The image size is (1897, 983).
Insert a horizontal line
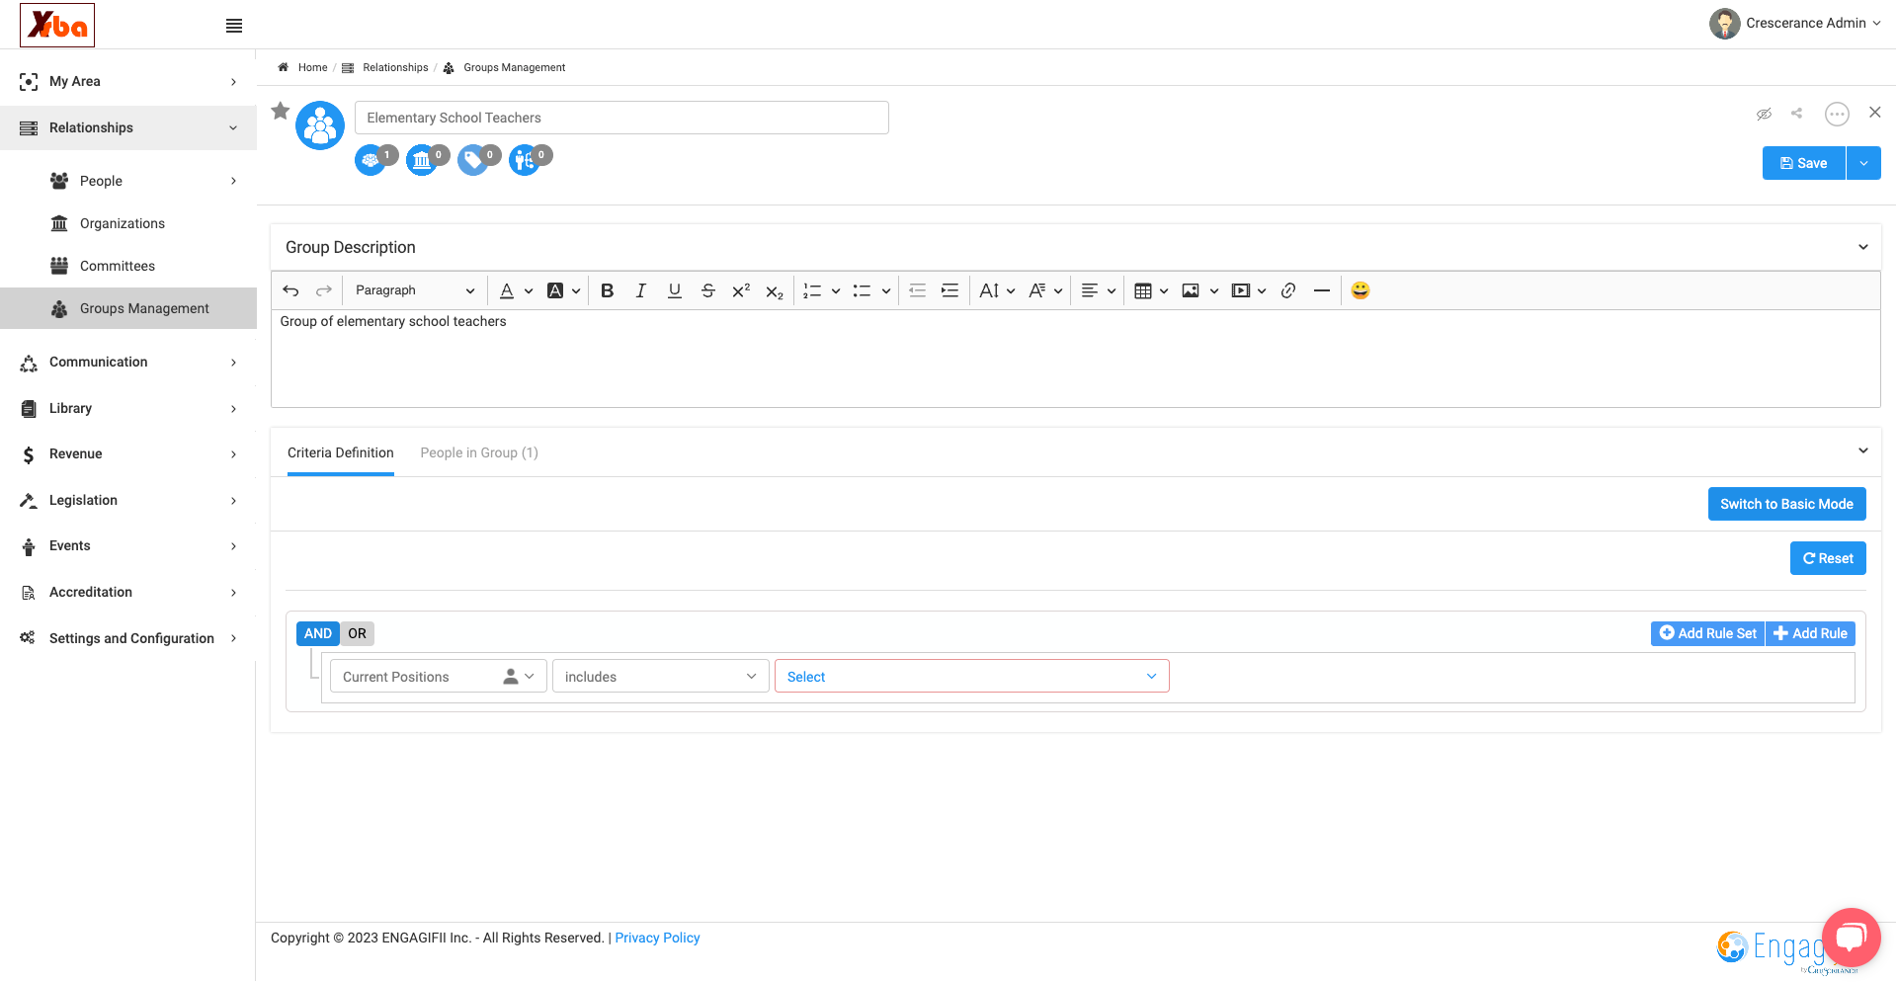1322,290
